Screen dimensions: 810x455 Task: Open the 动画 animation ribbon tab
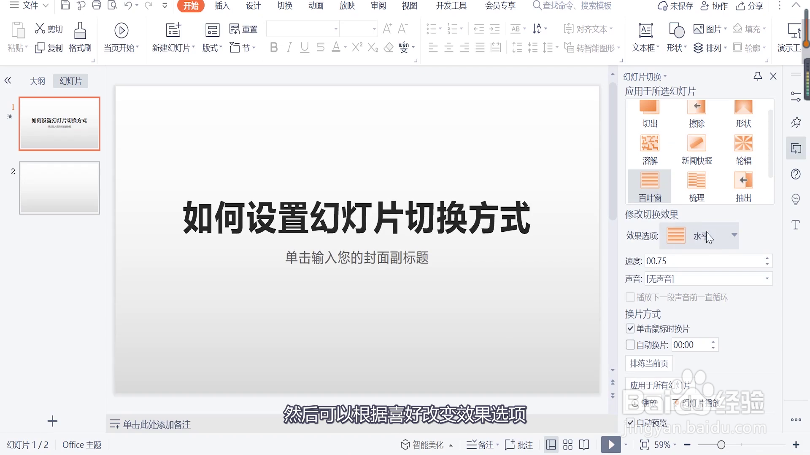[316, 6]
